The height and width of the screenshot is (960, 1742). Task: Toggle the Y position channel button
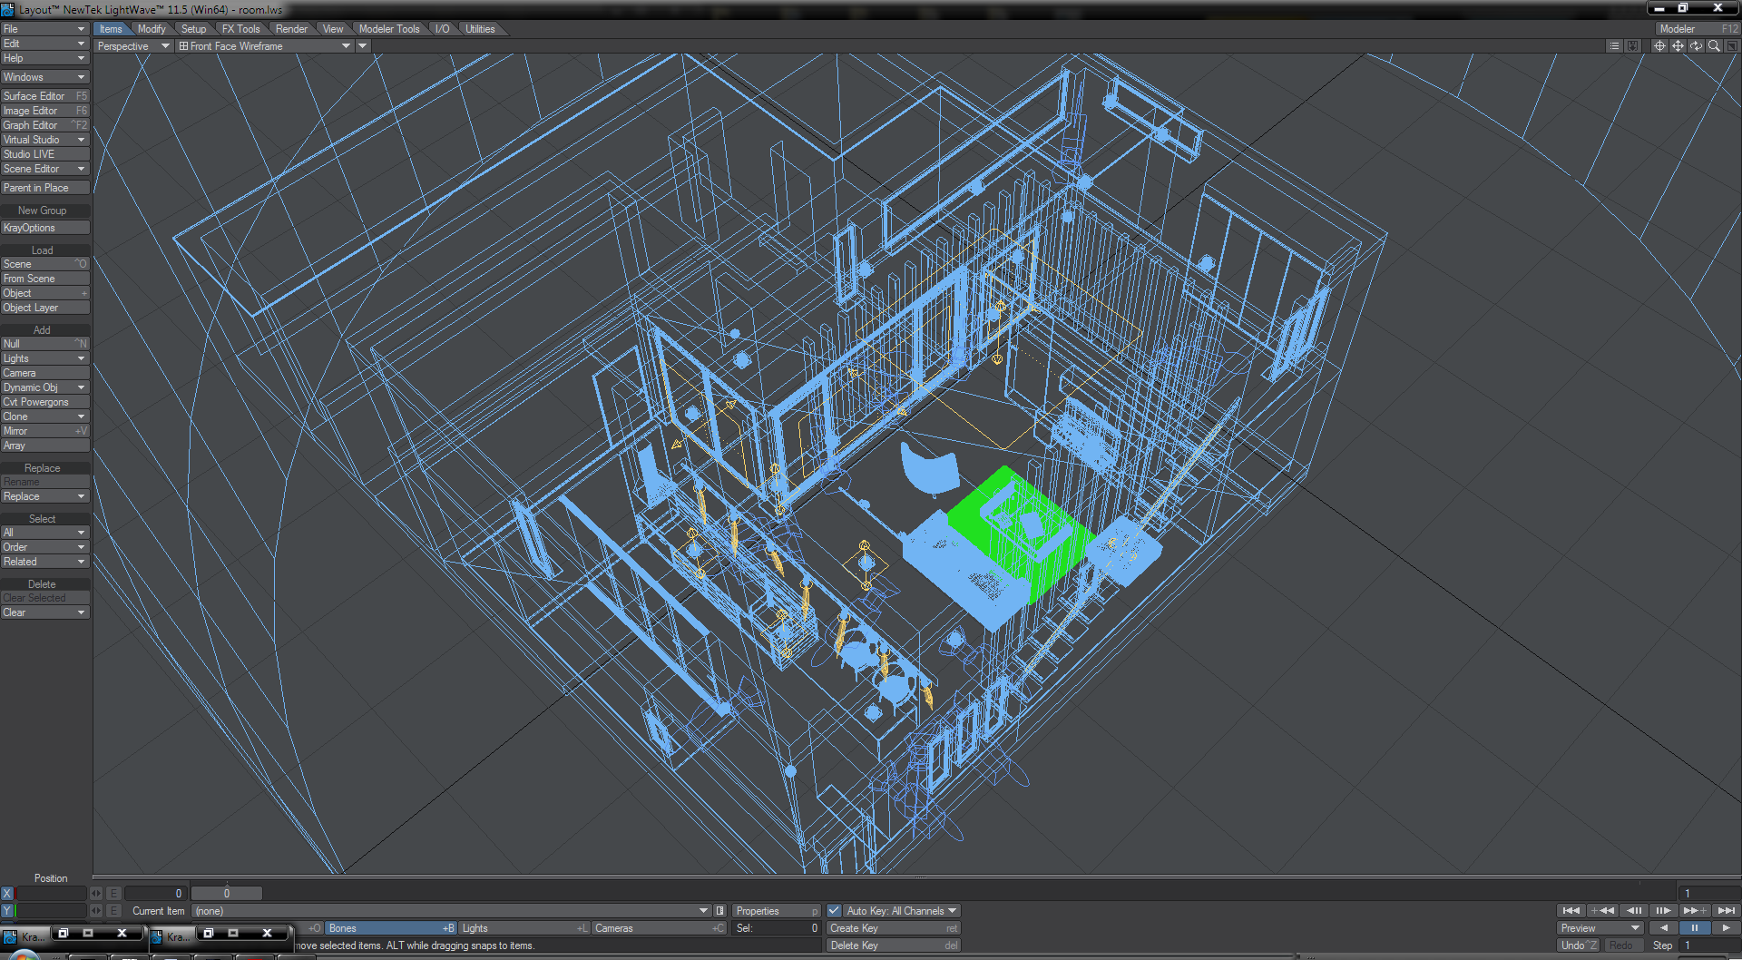point(7,911)
